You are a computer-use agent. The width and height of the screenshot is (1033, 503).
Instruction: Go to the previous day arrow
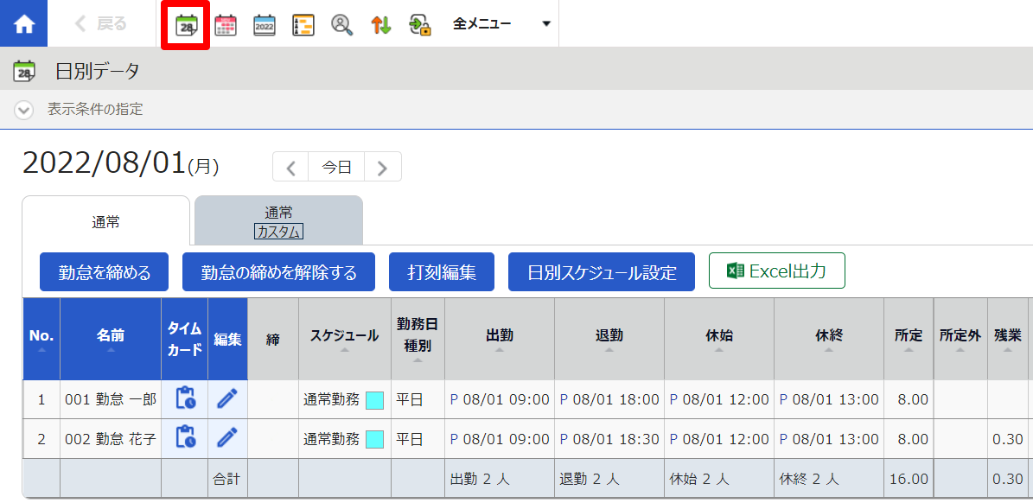tap(290, 167)
